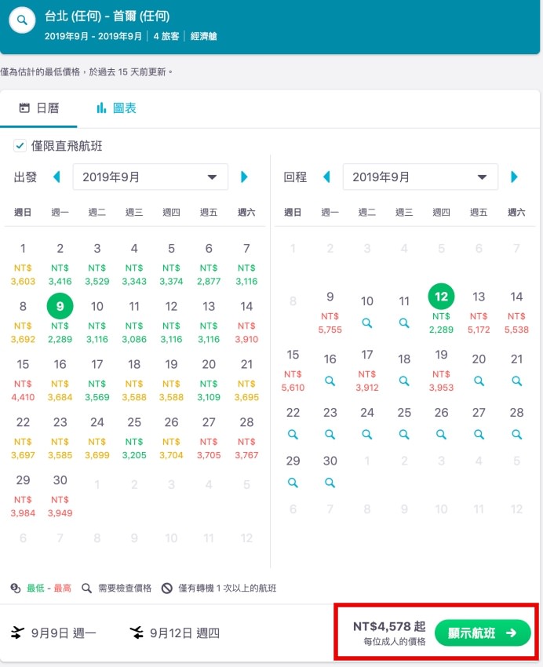Check price for return date 21
This screenshot has height=667, width=543.
coord(516,381)
